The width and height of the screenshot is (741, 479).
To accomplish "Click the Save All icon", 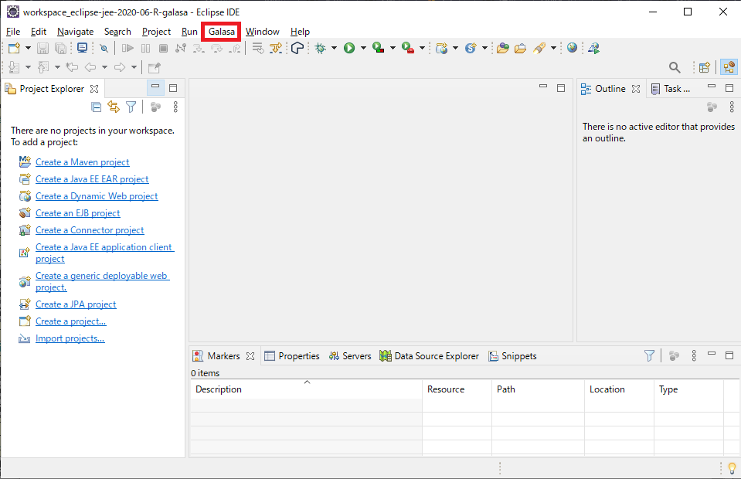I will 60,48.
